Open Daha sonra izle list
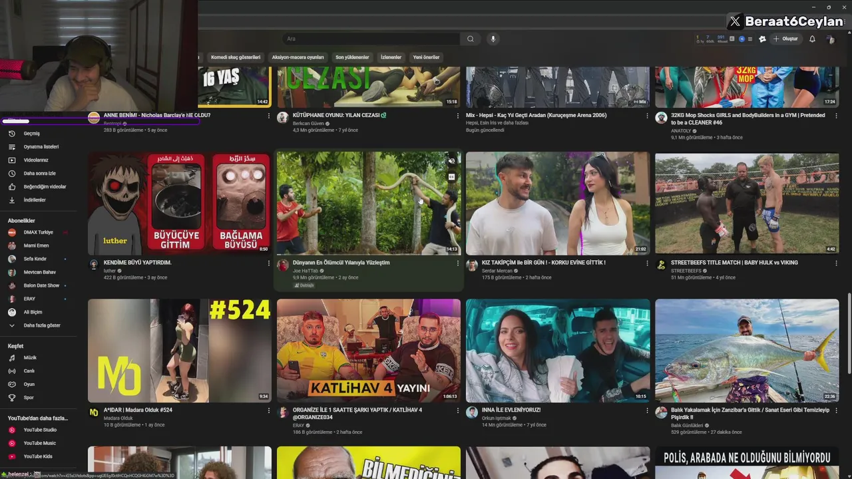This screenshot has width=852, height=479. tap(39, 174)
